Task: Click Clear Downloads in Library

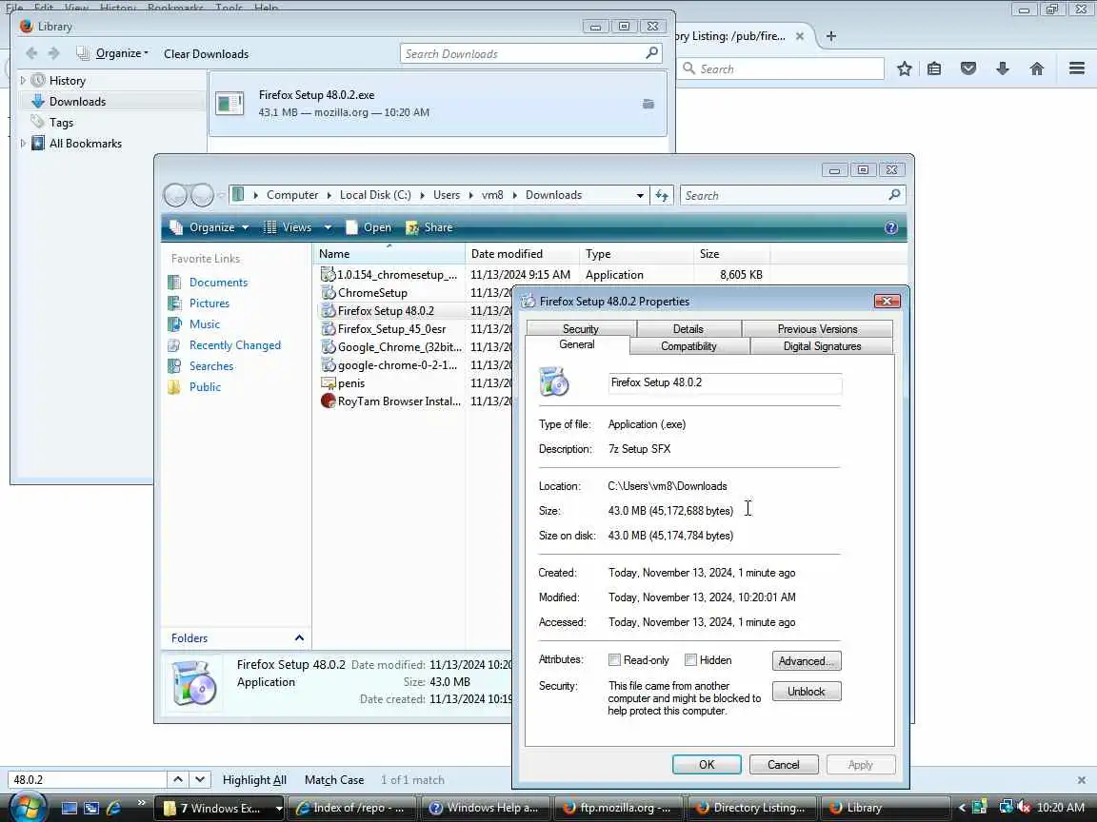Action: pyautogui.click(x=207, y=54)
